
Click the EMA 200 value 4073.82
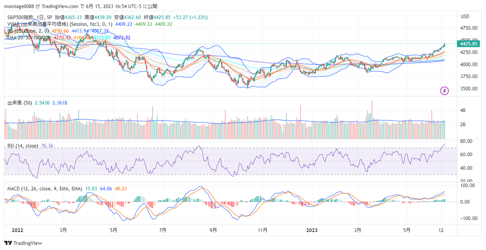[x=122, y=37]
